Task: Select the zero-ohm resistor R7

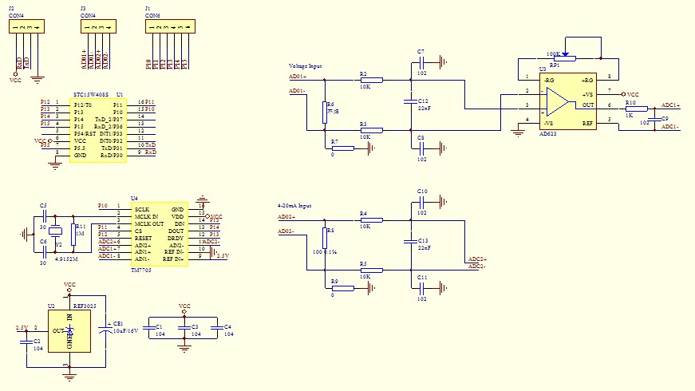Action: (343, 148)
